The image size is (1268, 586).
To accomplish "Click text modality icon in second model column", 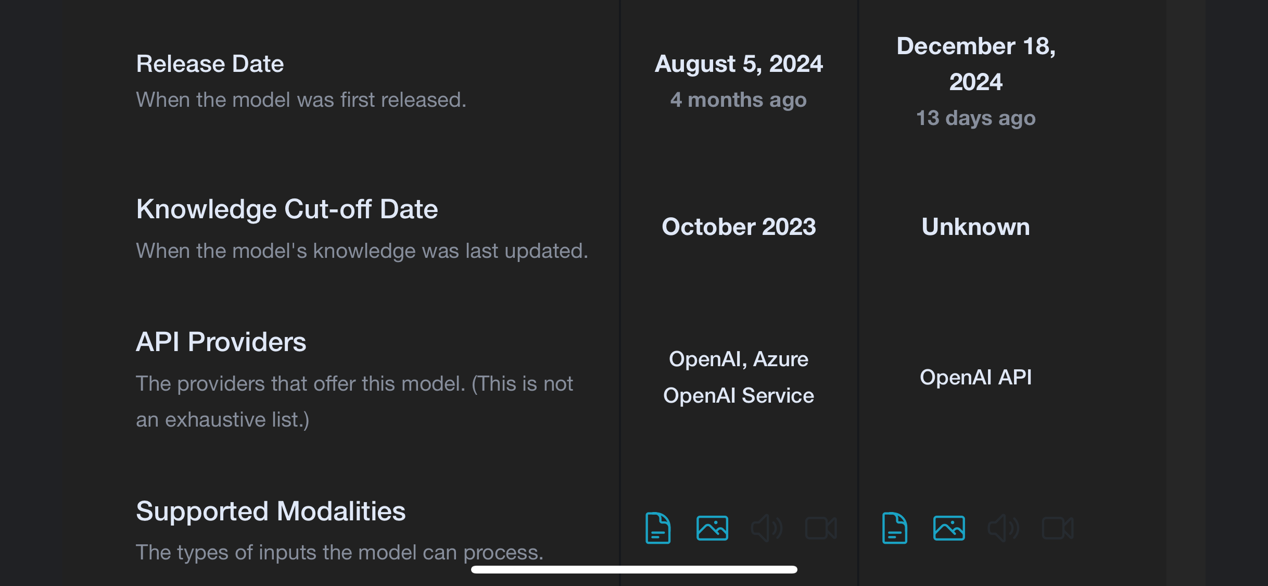I will tap(895, 528).
